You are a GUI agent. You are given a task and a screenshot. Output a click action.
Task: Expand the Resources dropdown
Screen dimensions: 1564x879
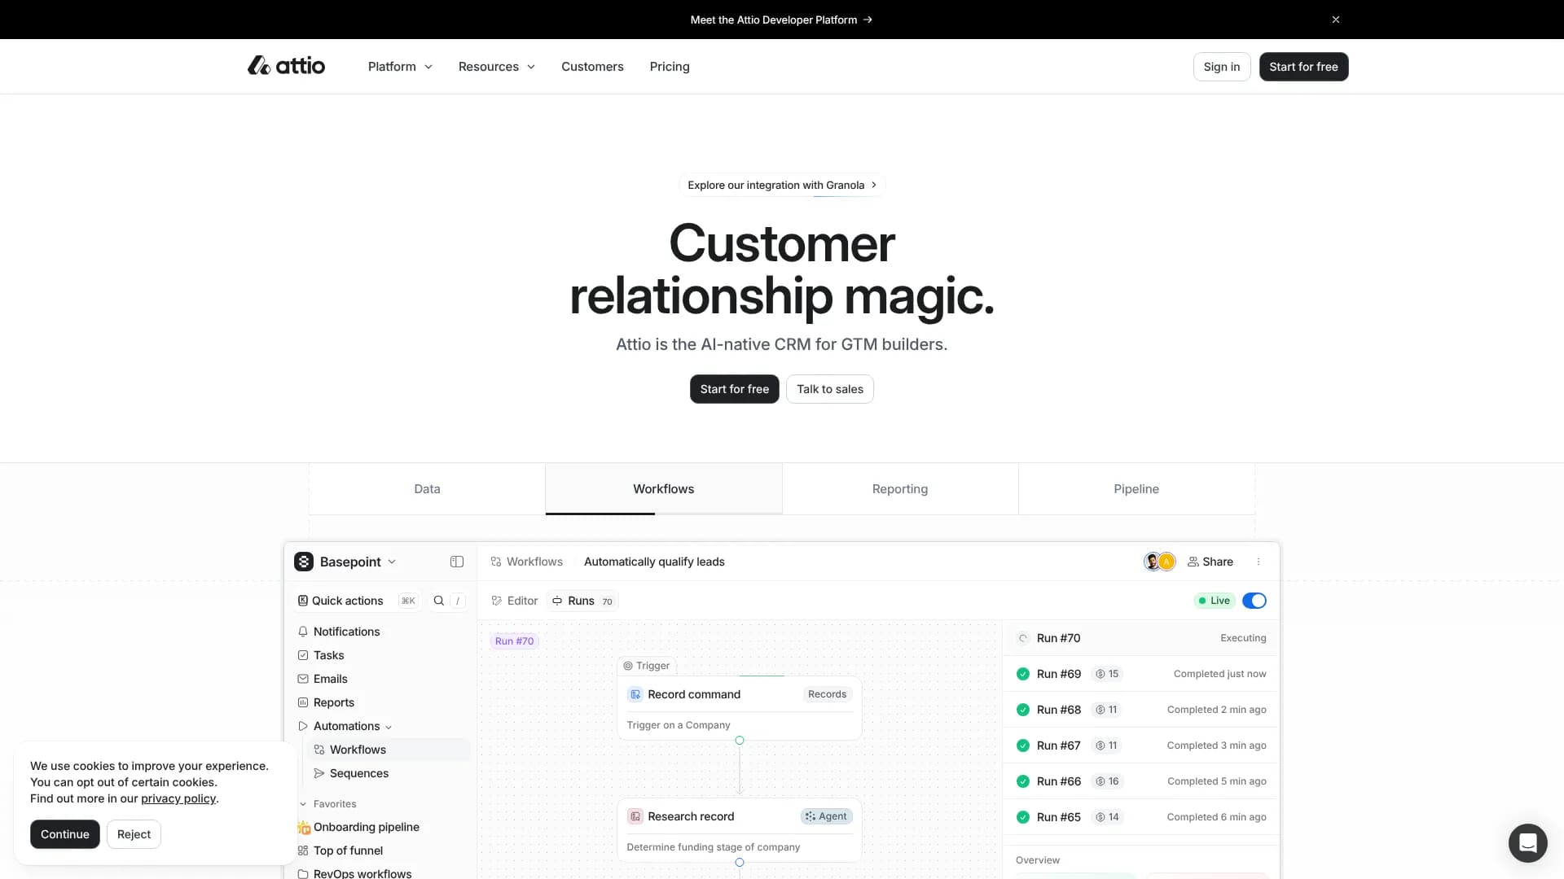click(x=496, y=67)
